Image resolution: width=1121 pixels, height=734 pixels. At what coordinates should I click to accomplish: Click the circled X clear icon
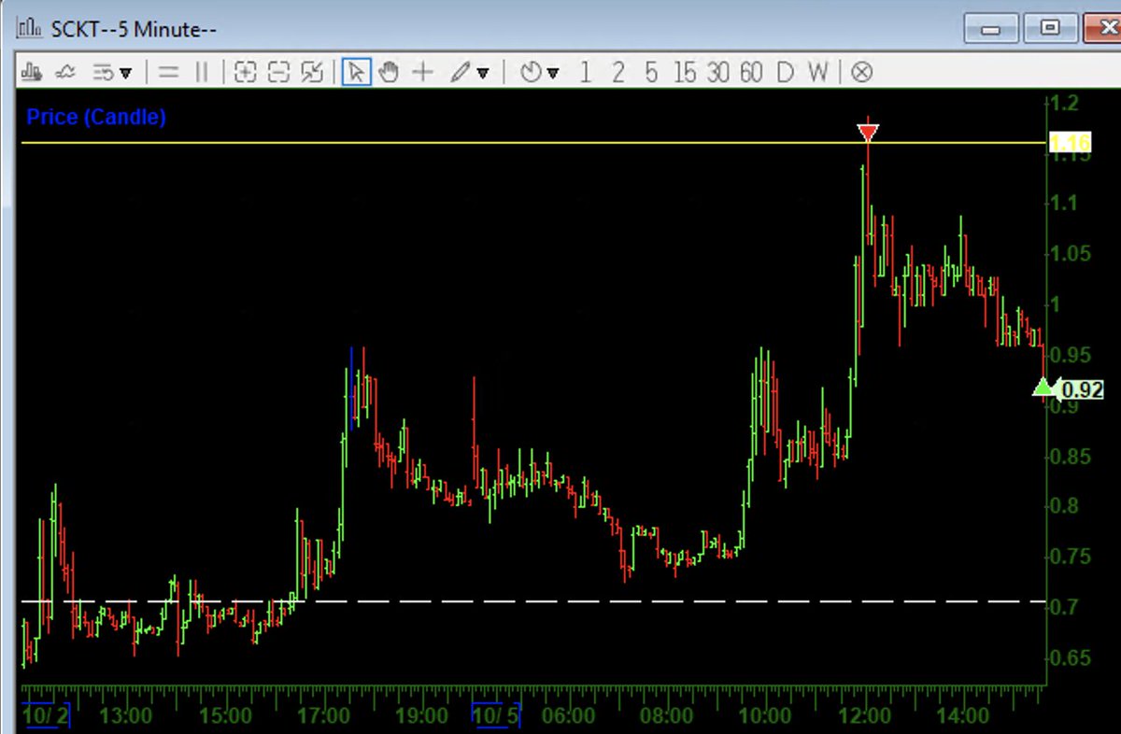862,72
